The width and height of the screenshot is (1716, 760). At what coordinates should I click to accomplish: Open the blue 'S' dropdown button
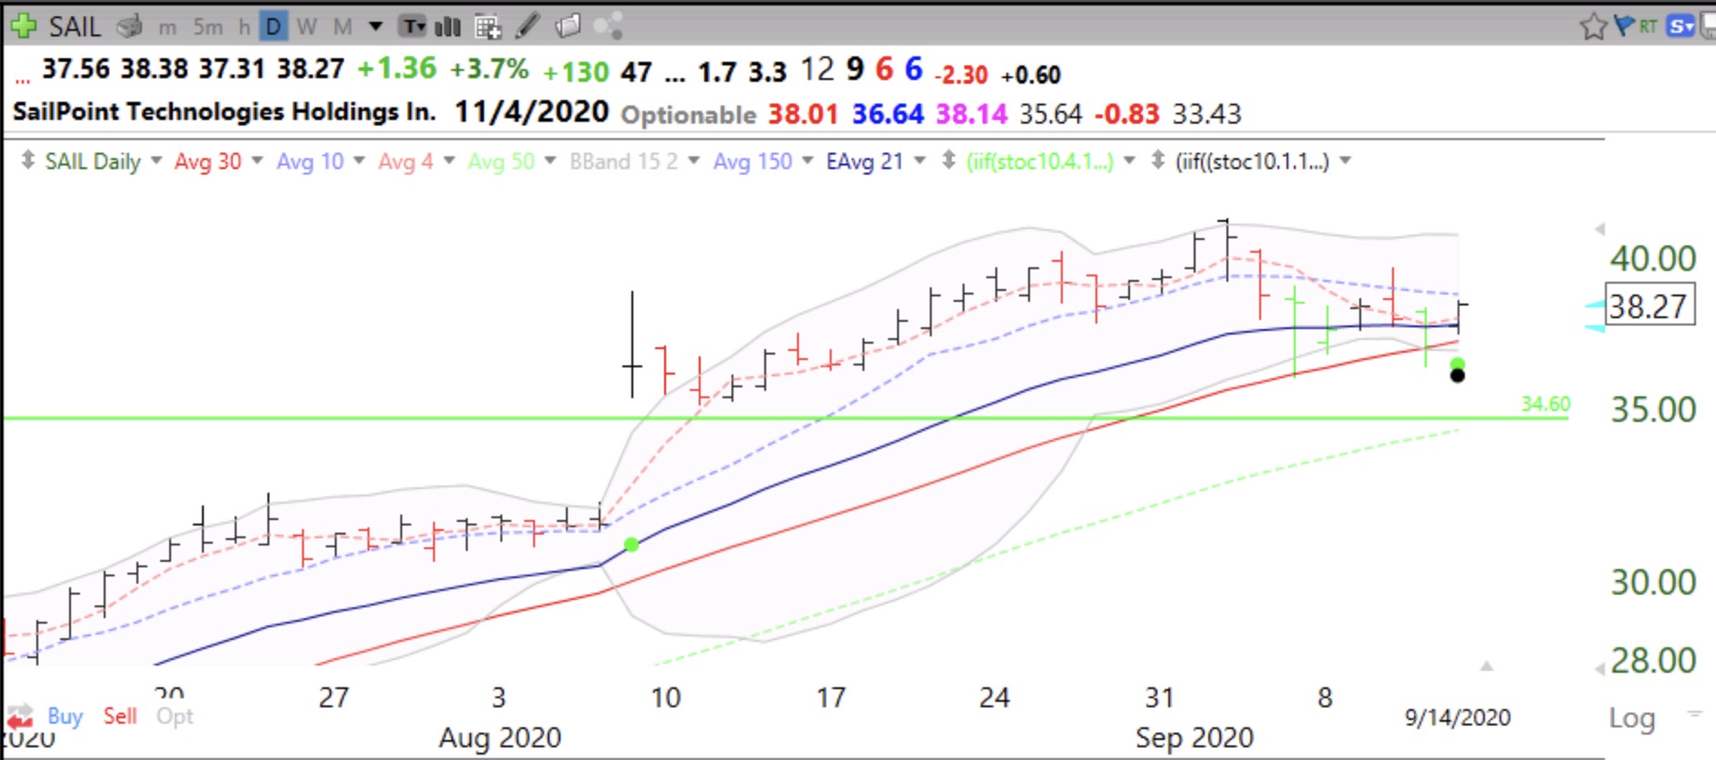click(x=1681, y=26)
